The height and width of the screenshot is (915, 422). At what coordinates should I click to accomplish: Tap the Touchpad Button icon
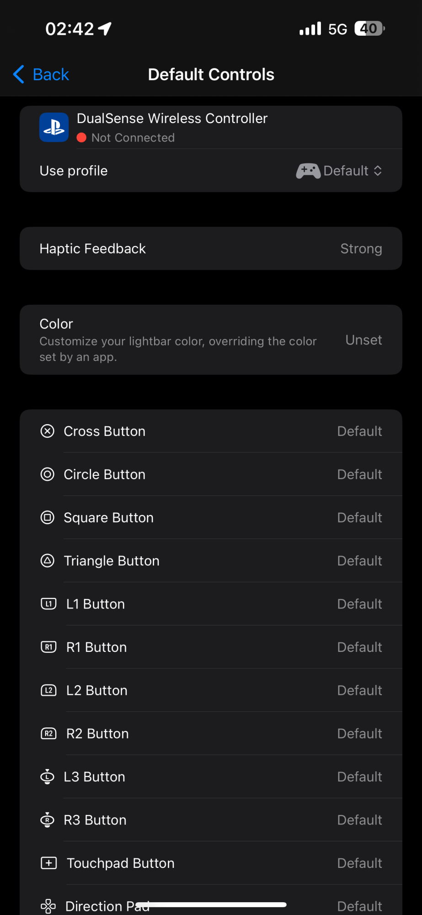point(49,863)
